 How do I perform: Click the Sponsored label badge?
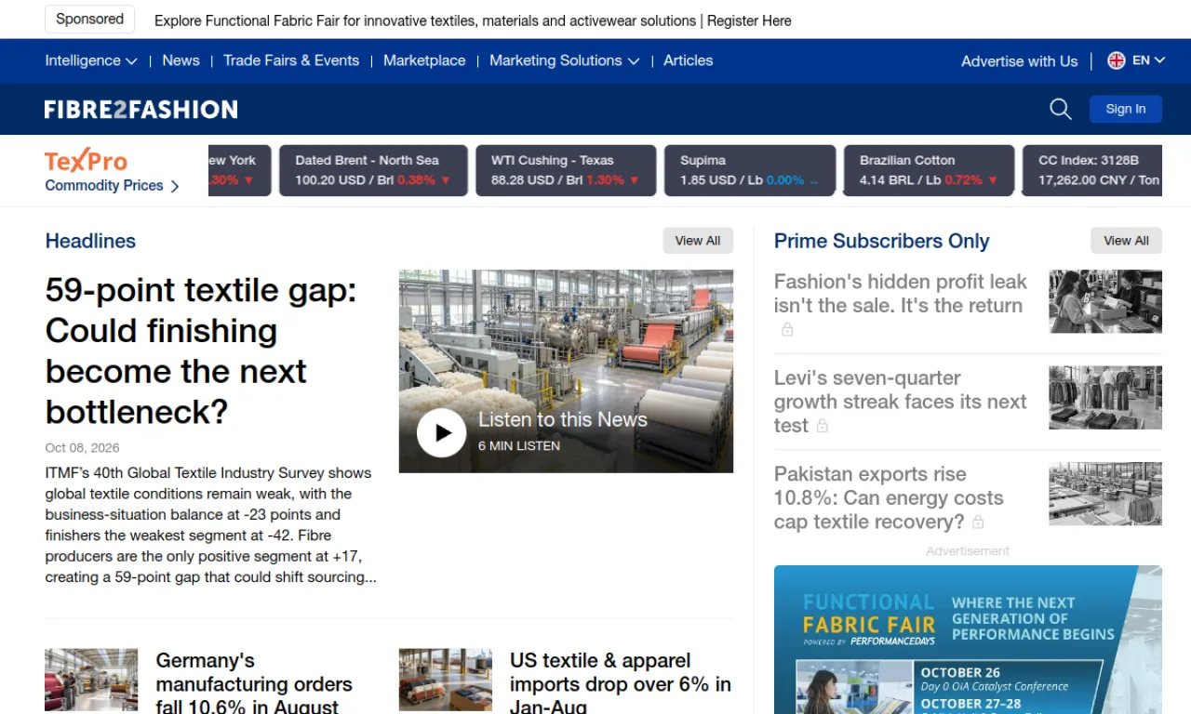(x=89, y=20)
